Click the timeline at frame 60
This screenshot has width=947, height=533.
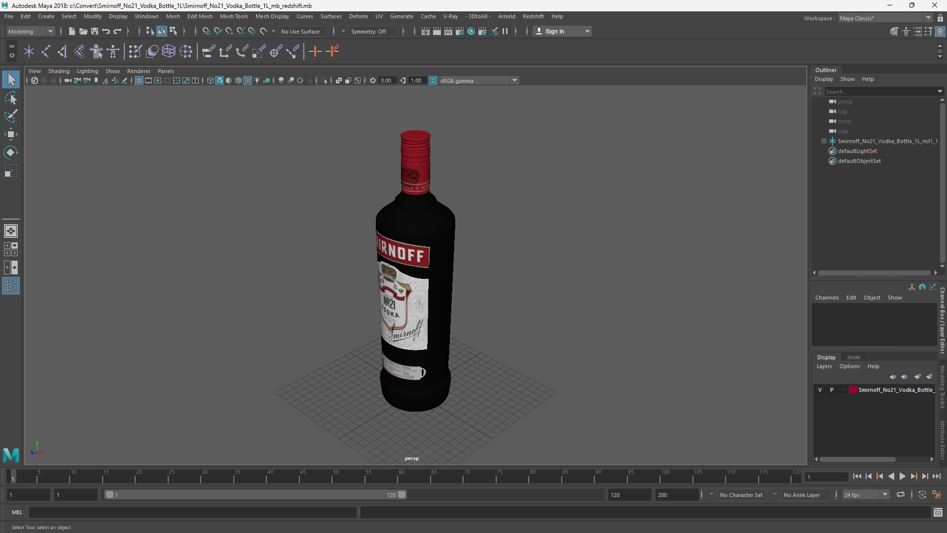tap(401, 477)
